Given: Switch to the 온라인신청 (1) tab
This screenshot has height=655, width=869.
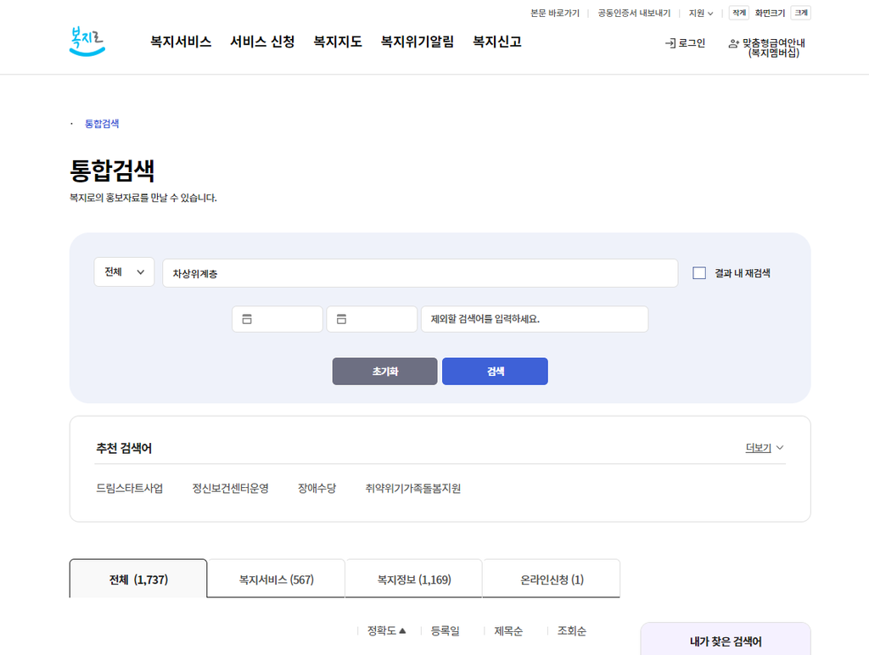Looking at the screenshot, I should click(552, 579).
